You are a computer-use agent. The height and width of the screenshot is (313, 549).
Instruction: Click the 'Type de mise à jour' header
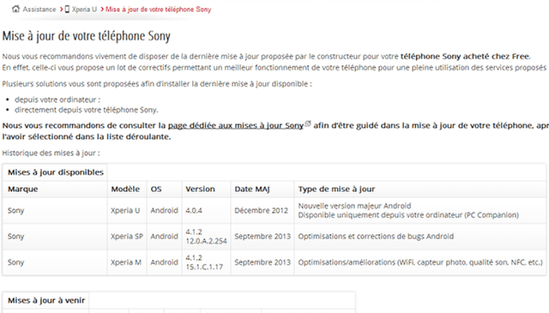point(336,189)
